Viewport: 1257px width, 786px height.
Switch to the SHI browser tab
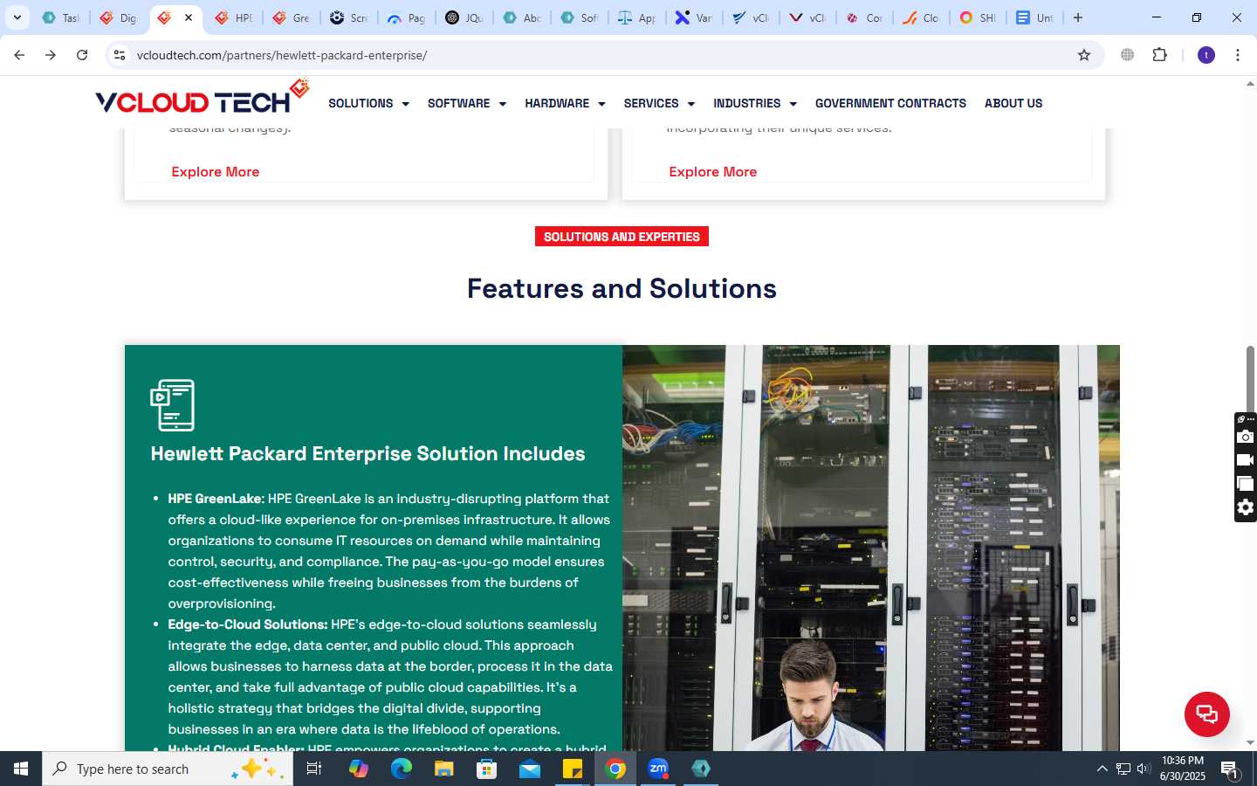coord(978,17)
